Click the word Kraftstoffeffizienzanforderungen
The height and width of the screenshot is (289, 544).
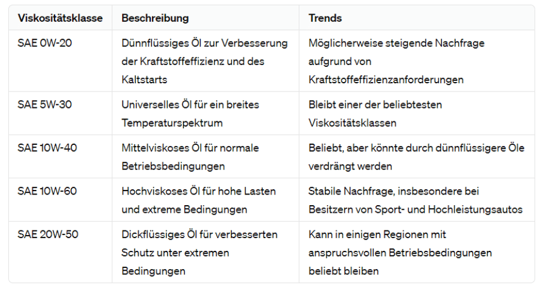tap(386, 80)
